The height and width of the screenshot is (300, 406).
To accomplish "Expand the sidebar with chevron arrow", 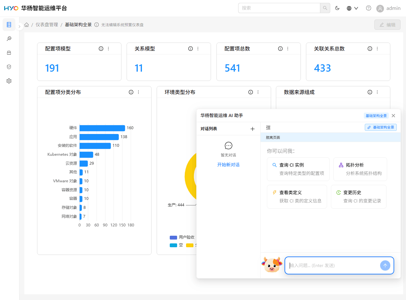I will 20,27.
